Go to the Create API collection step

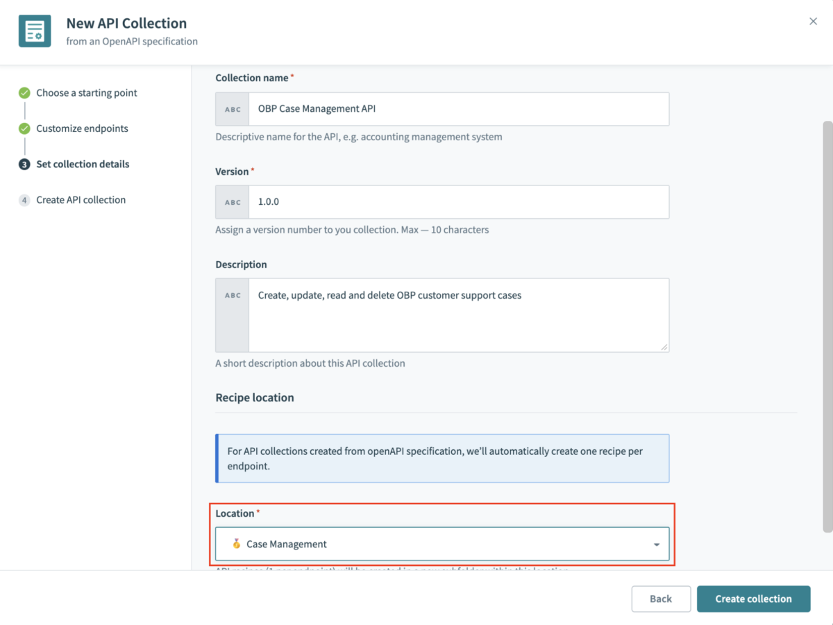tap(81, 200)
